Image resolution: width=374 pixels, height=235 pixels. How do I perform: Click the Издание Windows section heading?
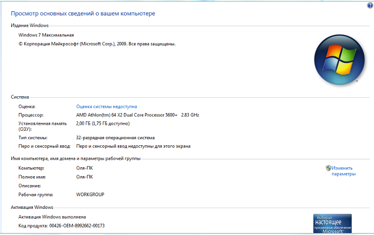pyautogui.click(x=29, y=25)
